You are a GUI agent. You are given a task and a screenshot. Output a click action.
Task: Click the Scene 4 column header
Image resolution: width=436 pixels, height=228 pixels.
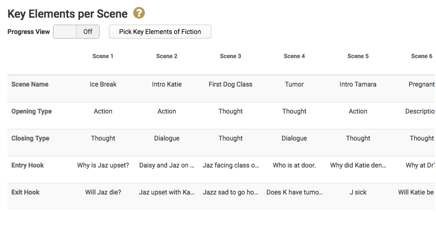tap(294, 56)
